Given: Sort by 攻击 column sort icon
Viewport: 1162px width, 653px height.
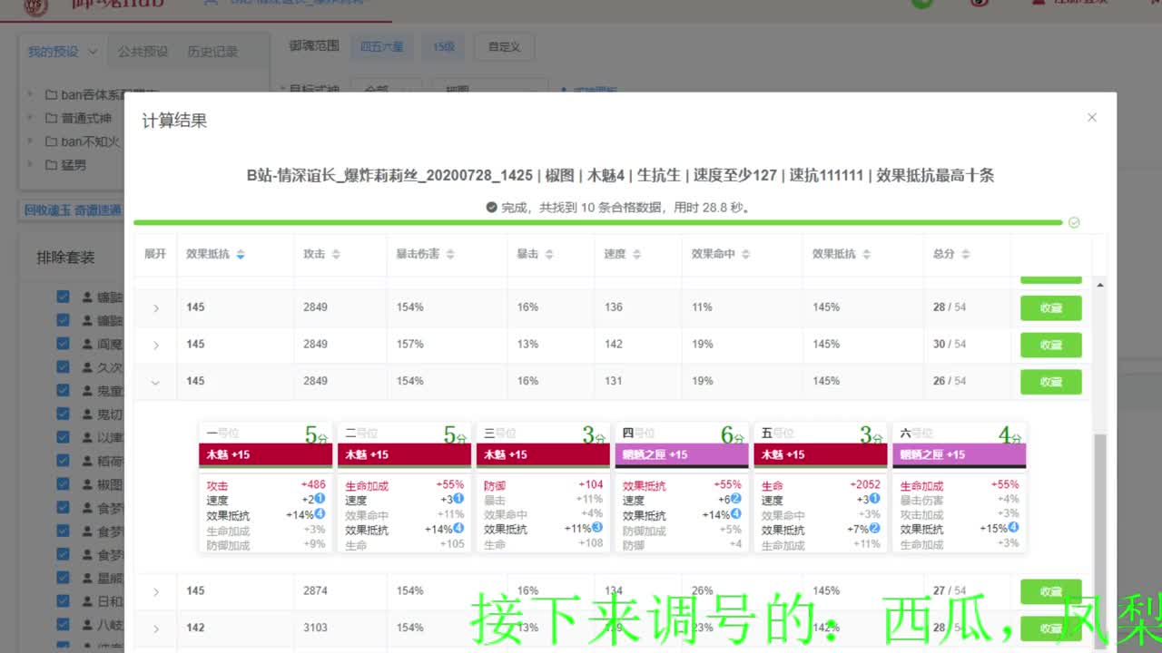Looking at the screenshot, I should [336, 255].
